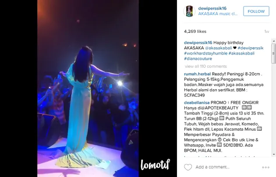Open AKASAKA music club location link

click(x=218, y=14)
